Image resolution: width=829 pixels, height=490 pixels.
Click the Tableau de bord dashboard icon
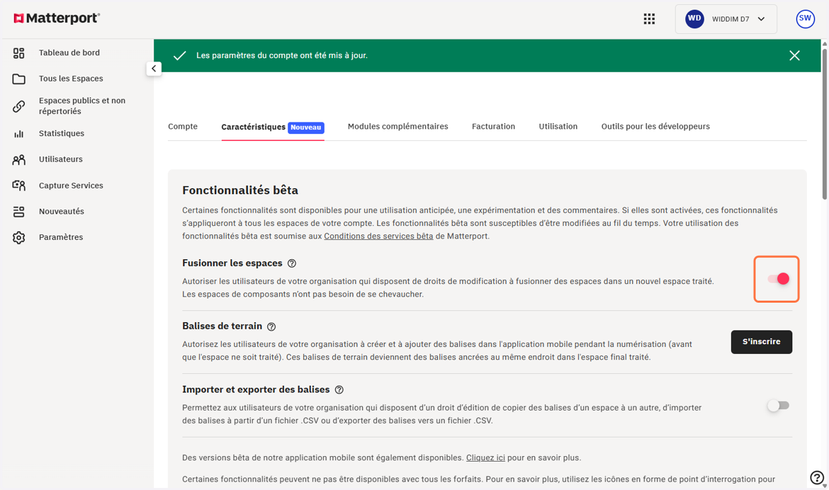click(x=19, y=53)
